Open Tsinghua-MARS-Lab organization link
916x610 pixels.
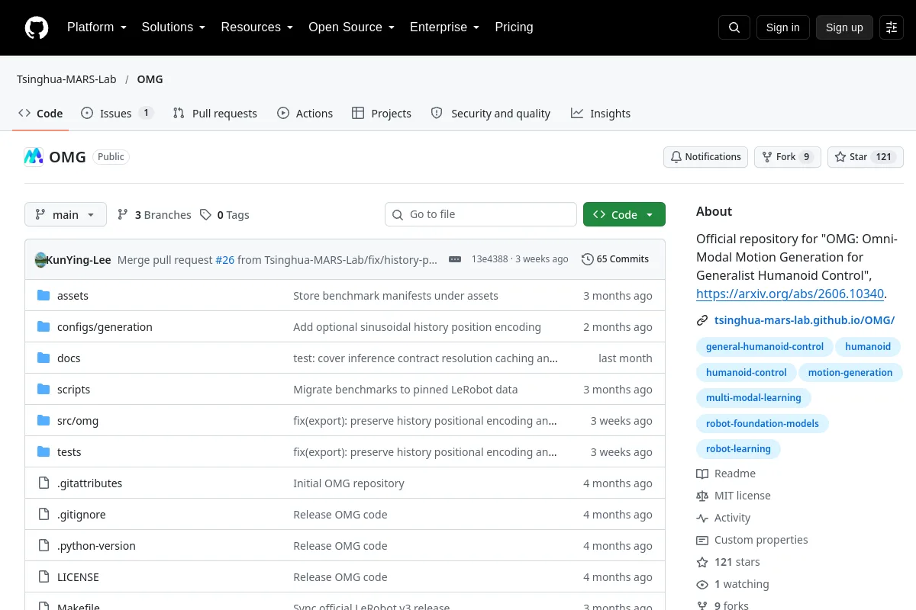[66, 79]
